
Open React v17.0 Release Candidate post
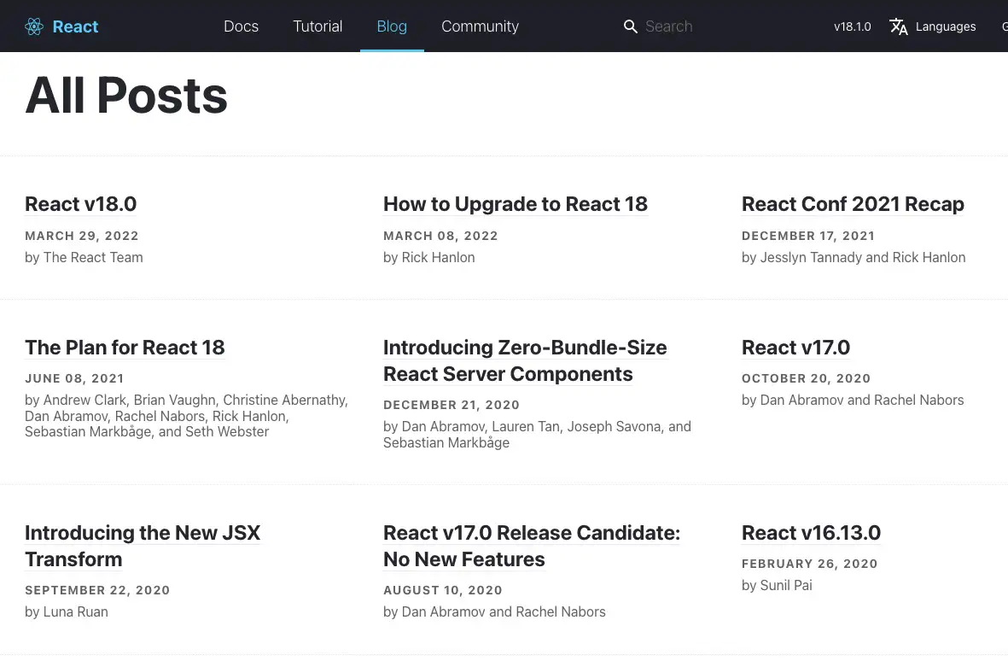[532, 546]
